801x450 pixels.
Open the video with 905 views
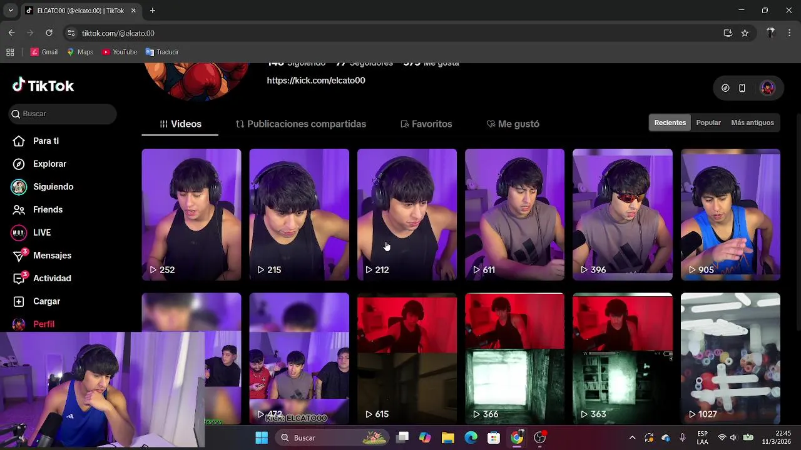(730, 214)
